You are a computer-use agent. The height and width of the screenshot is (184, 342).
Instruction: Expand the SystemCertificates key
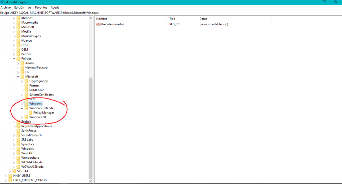[22, 95]
